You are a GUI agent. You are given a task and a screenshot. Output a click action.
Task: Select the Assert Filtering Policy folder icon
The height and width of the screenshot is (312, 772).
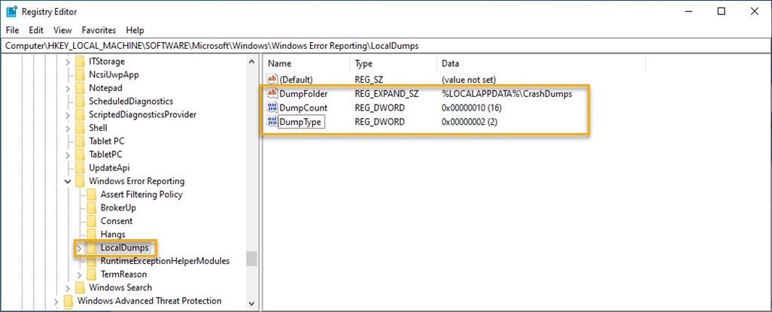(x=92, y=195)
